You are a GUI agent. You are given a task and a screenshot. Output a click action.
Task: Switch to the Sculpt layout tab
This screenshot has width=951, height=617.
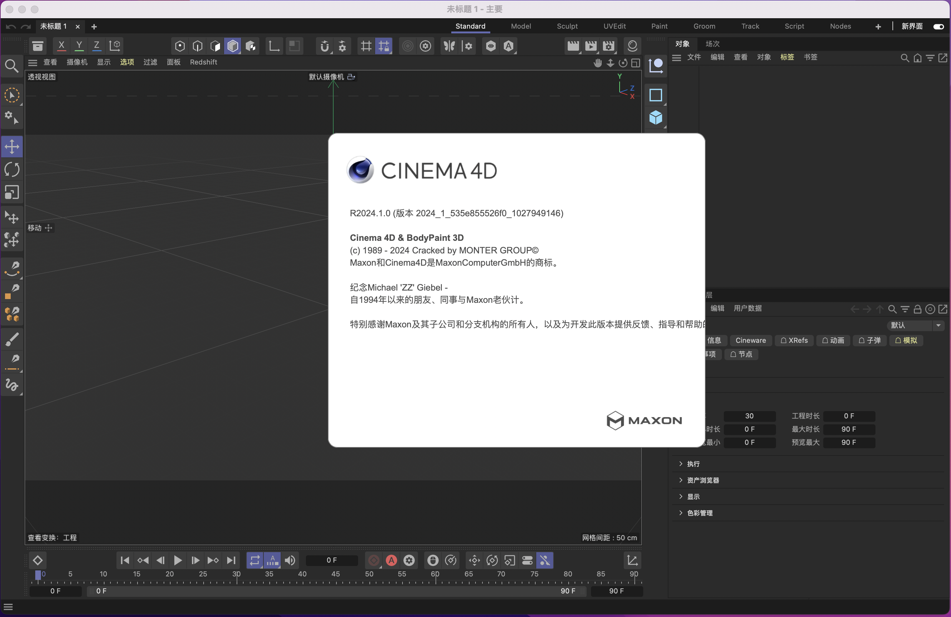pos(567,26)
